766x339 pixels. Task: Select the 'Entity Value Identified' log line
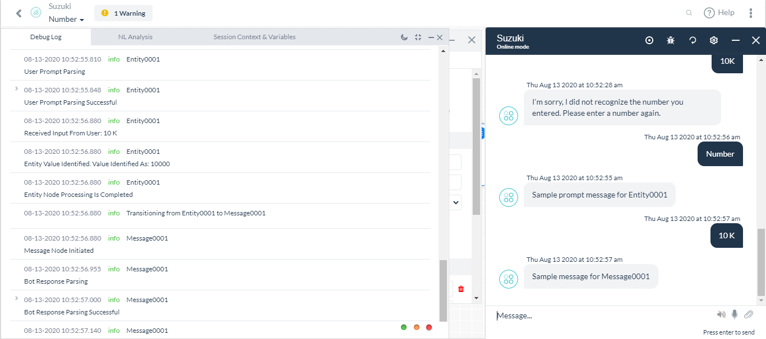97,164
